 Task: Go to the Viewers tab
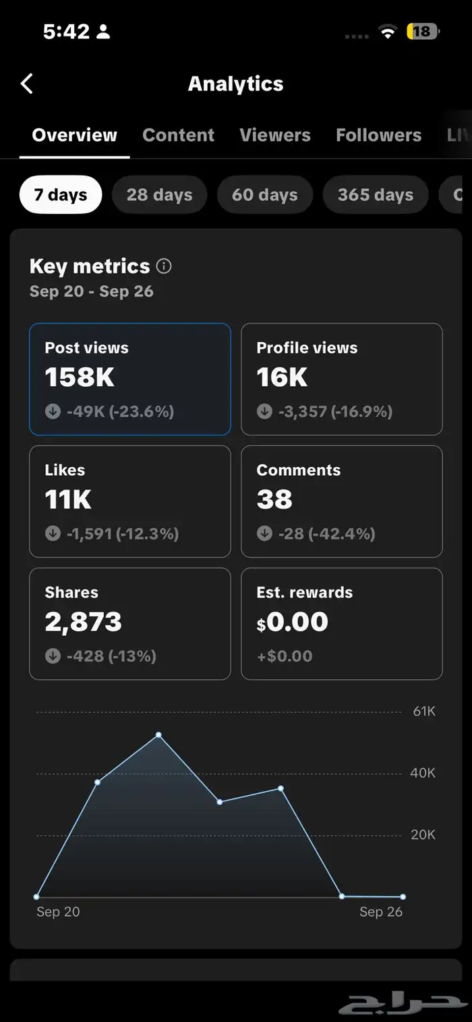tap(275, 135)
